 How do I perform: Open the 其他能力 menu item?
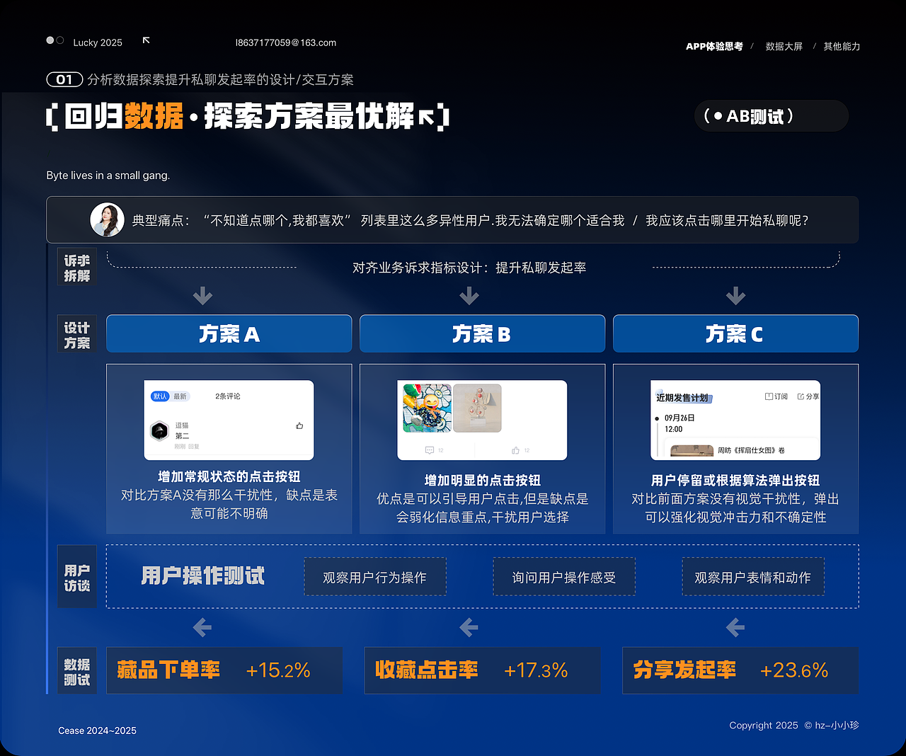click(x=841, y=46)
